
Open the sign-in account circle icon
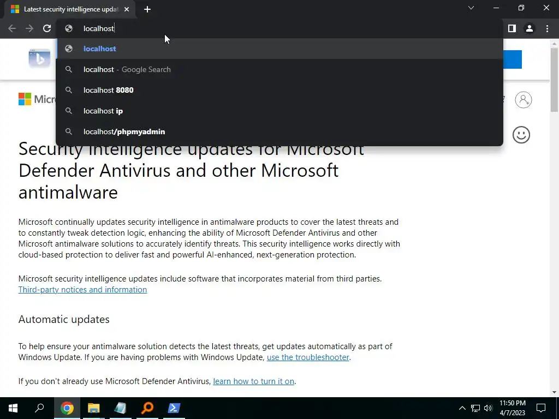[524, 100]
